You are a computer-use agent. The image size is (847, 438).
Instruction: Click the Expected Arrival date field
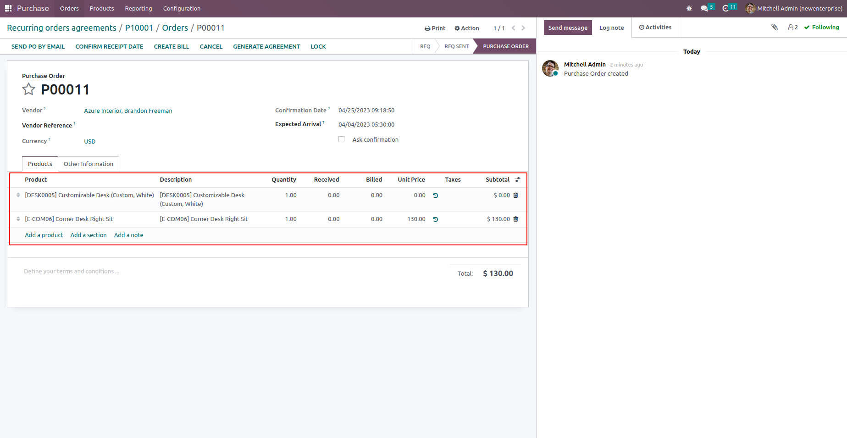[366, 124]
